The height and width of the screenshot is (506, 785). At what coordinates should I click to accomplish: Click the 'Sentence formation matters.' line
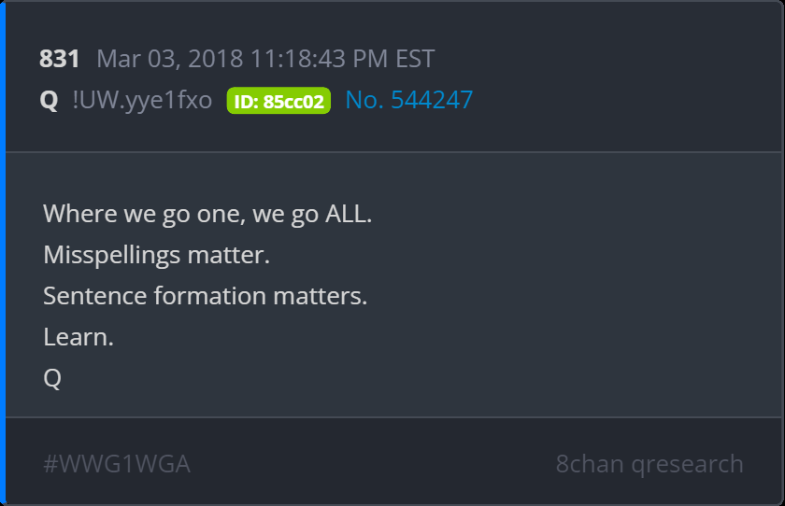coord(206,296)
